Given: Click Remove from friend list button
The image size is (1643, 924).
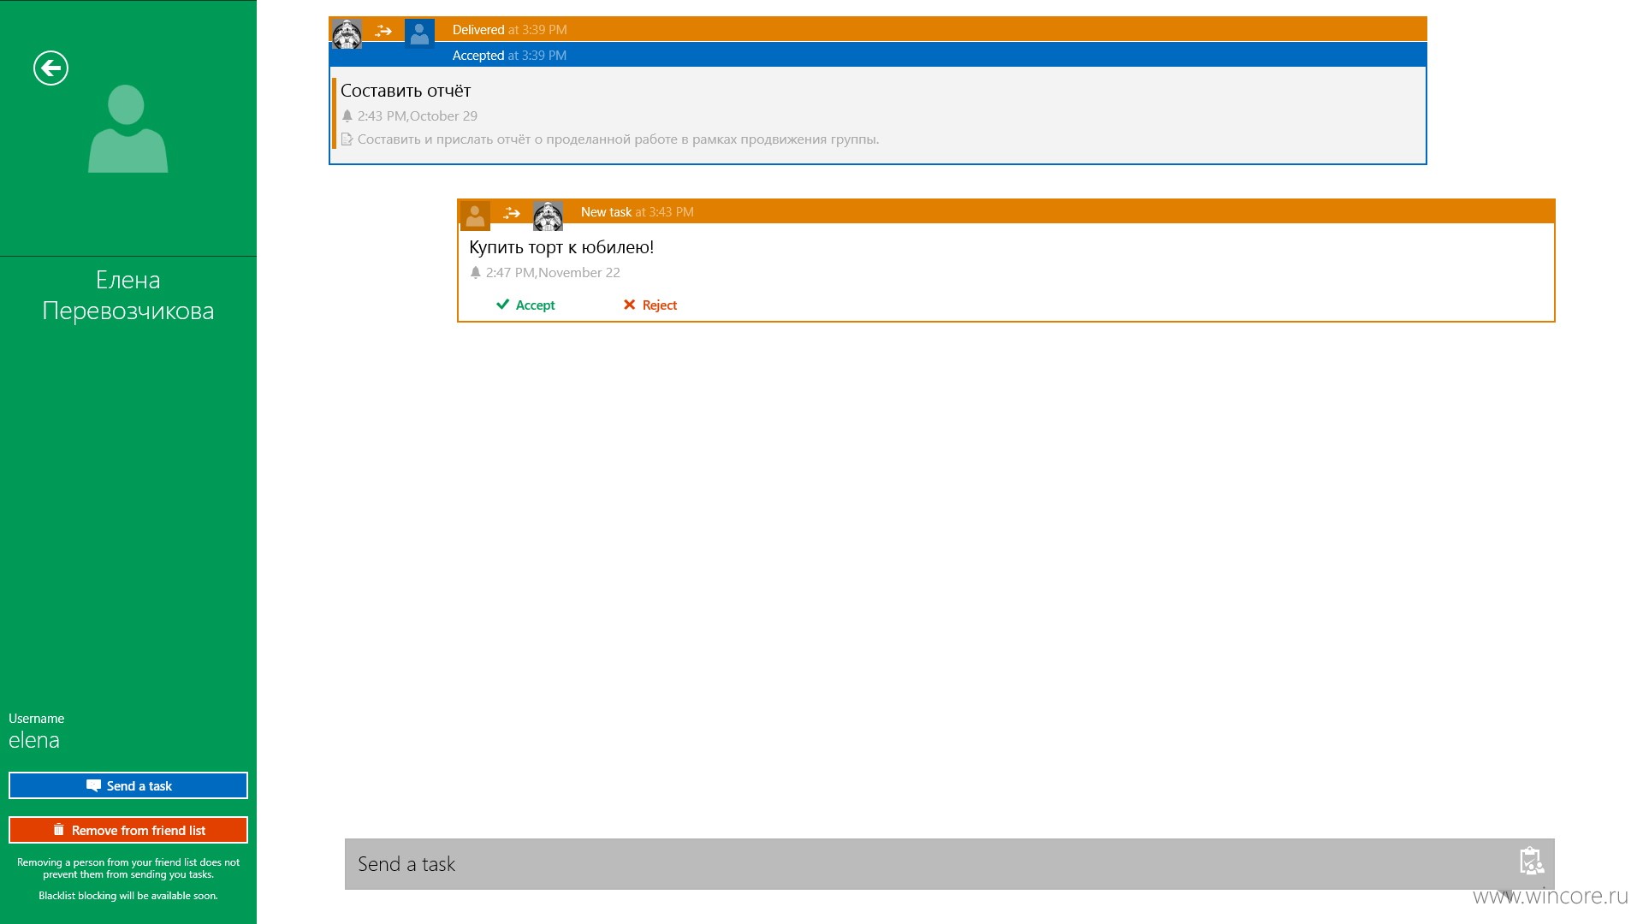Looking at the screenshot, I should pyautogui.click(x=128, y=830).
